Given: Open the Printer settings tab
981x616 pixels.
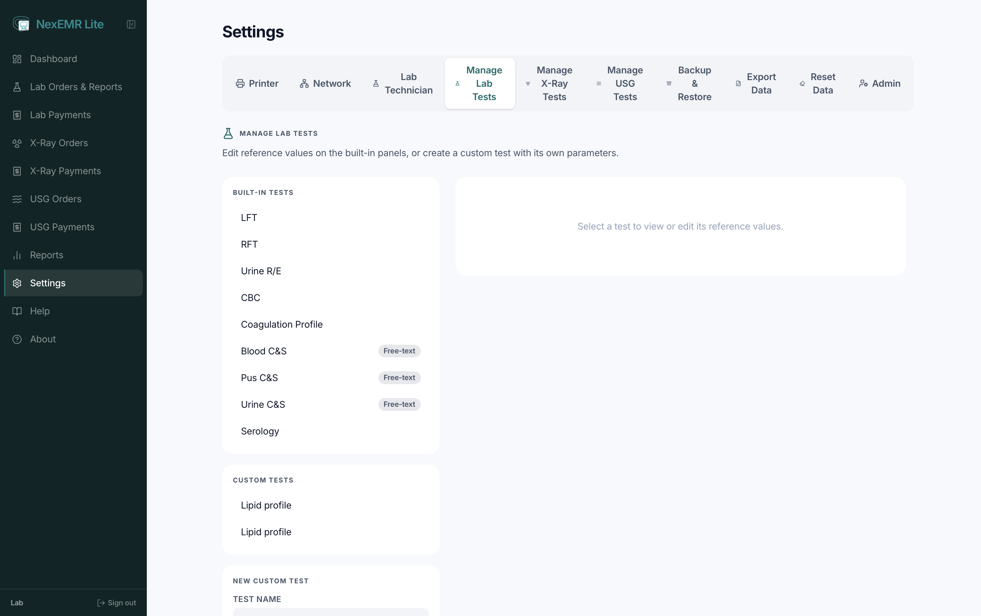Looking at the screenshot, I should [257, 83].
